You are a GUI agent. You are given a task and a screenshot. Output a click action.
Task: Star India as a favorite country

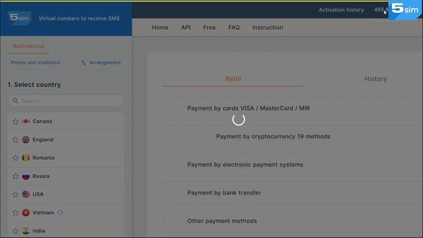tap(15, 231)
